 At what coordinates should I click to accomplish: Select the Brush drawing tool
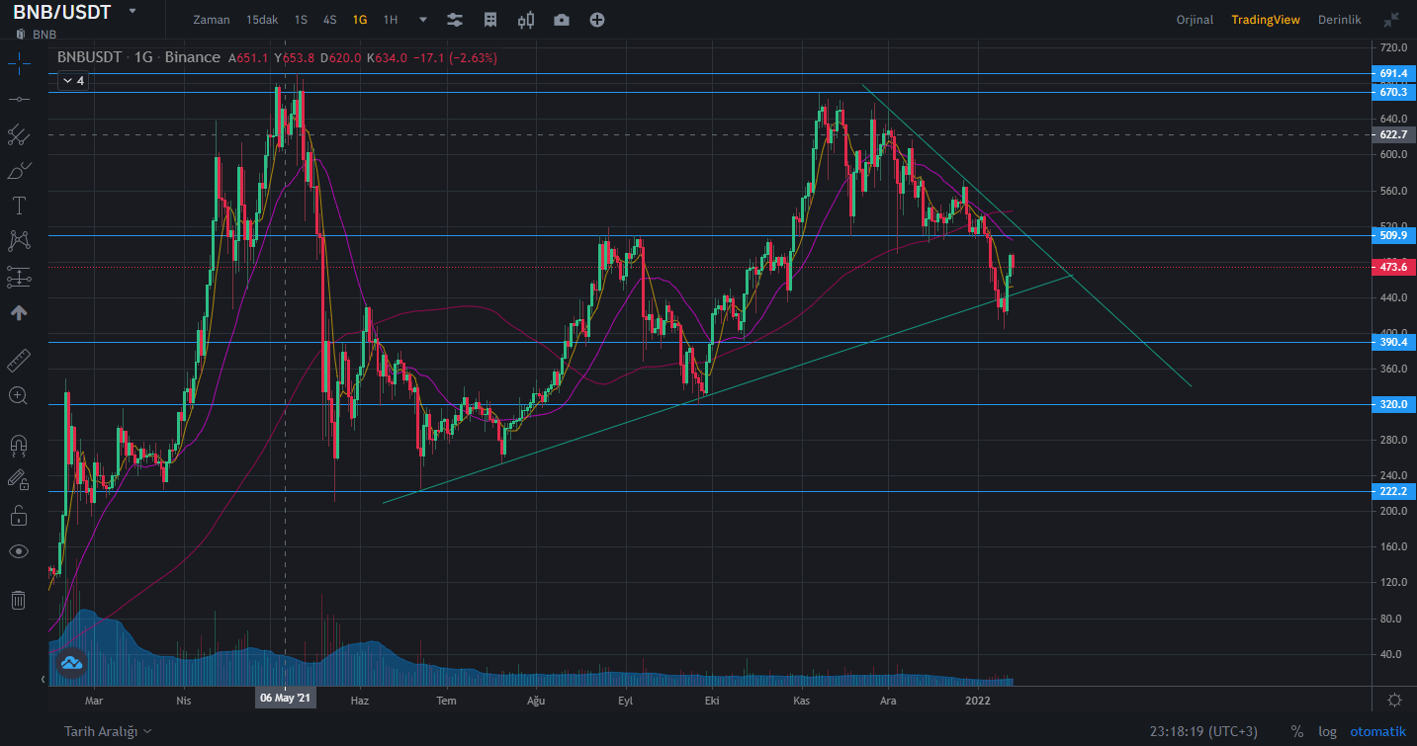[18, 170]
